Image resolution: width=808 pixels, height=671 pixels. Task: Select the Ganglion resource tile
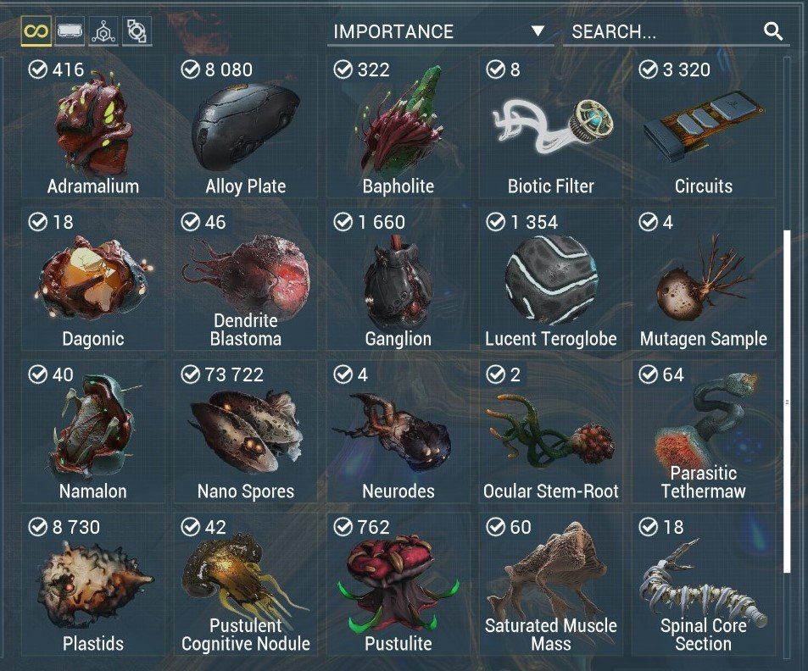tap(398, 279)
